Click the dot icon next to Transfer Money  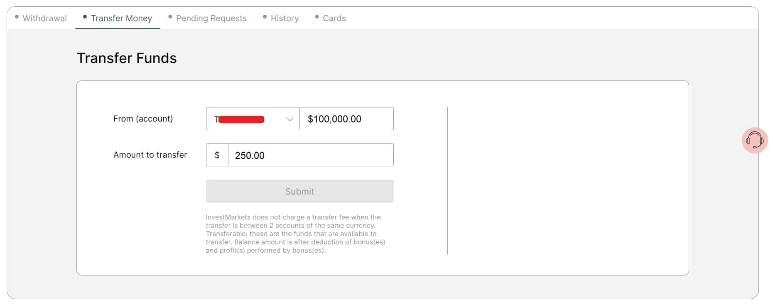coord(85,16)
